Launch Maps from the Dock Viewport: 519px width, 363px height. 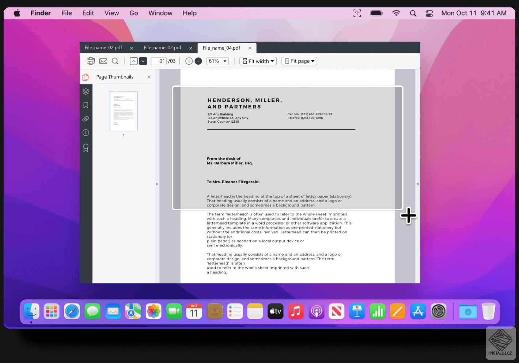coord(133,312)
